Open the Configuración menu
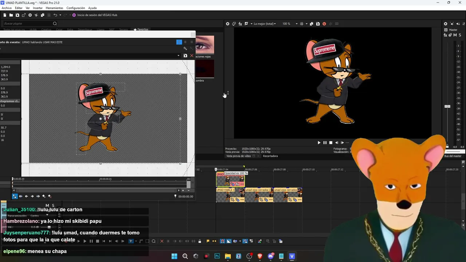The height and width of the screenshot is (262, 466). pyautogui.click(x=76, y=8)
